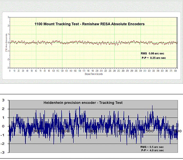Click the 380 tick on top chart's time axis
Screen dimensions: 183x160
pos(176,71)
